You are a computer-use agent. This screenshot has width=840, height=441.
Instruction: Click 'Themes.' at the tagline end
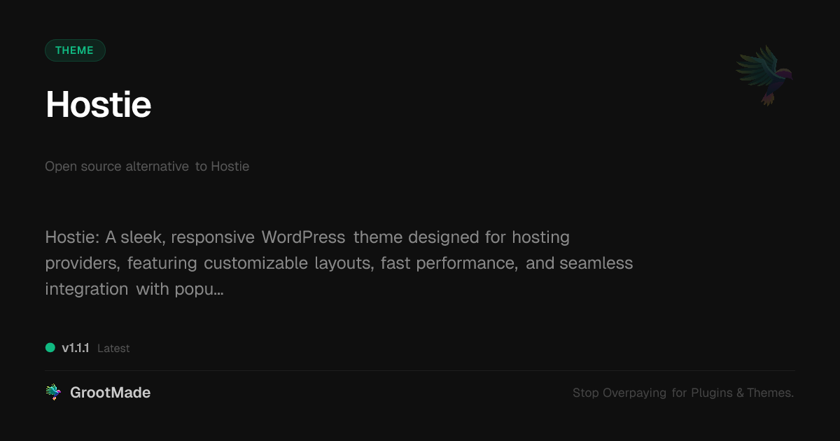[x=770, y=393]
